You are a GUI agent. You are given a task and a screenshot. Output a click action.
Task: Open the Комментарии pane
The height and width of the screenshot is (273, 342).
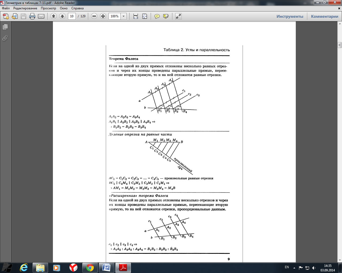(325, 17)
